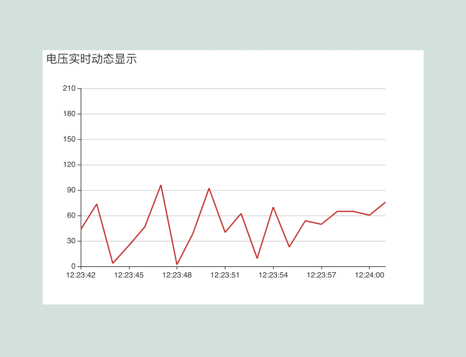Click the y-axis label 120
Screen dimensions: 466x357
coord(70,165)
